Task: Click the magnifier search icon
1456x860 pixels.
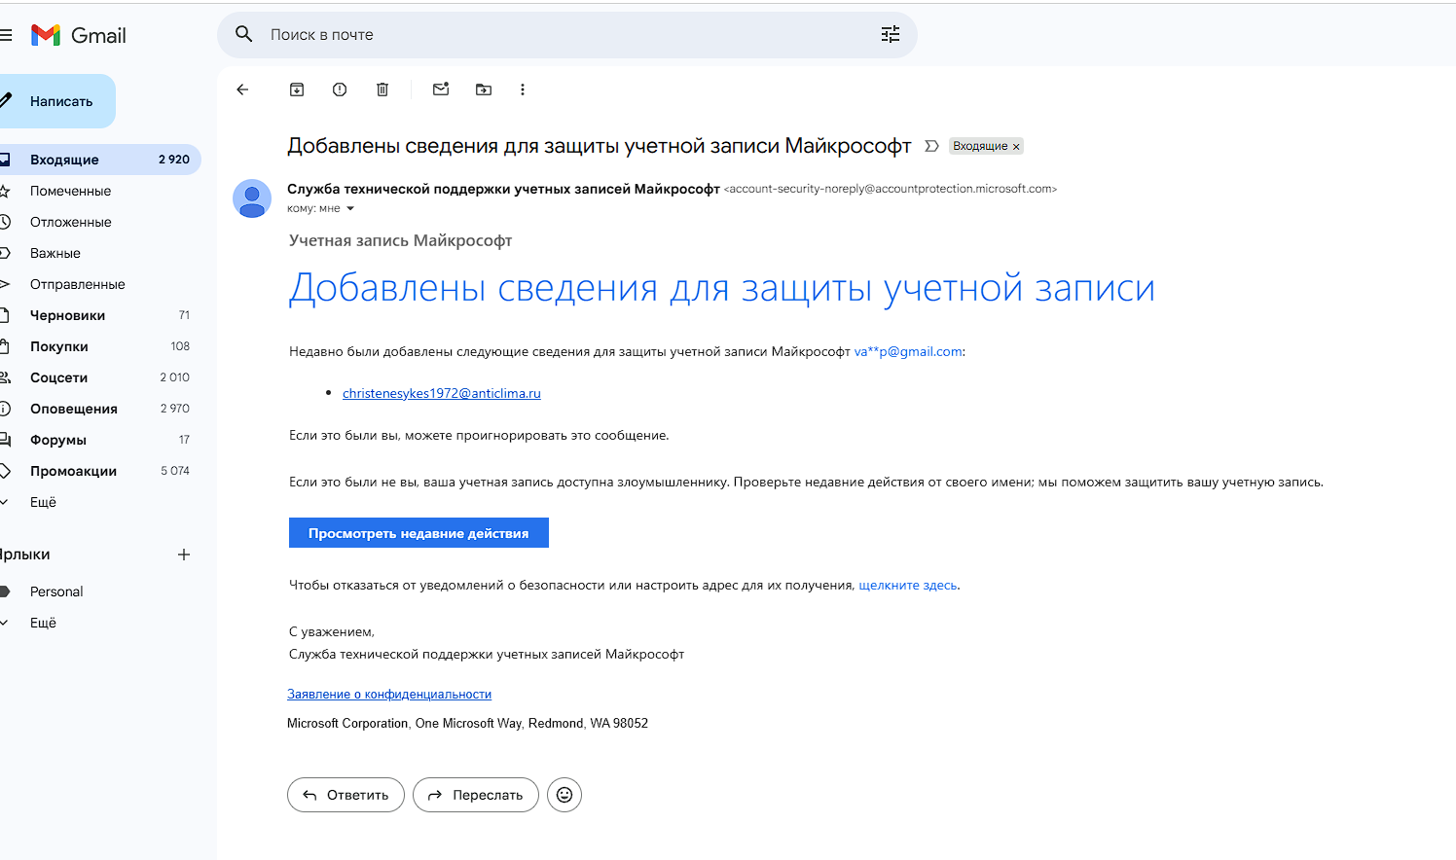Action: 244,34
